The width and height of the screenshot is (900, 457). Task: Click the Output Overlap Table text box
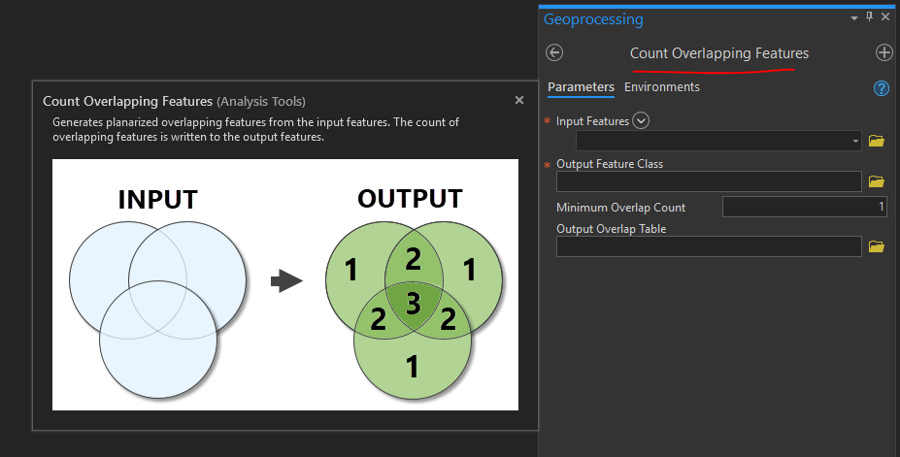coord(709,246)
